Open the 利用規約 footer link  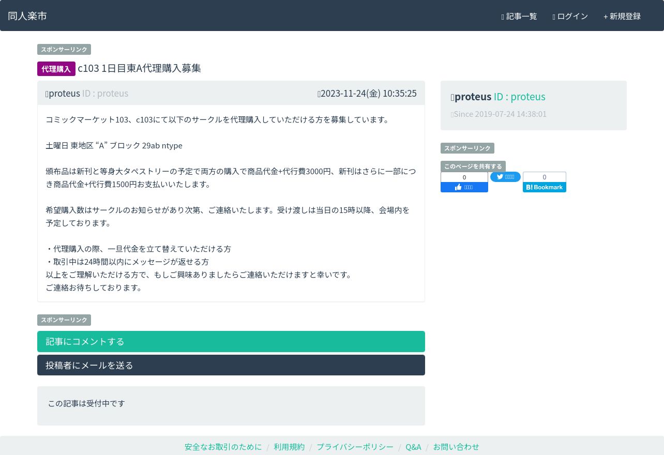[x=290, y=447]
